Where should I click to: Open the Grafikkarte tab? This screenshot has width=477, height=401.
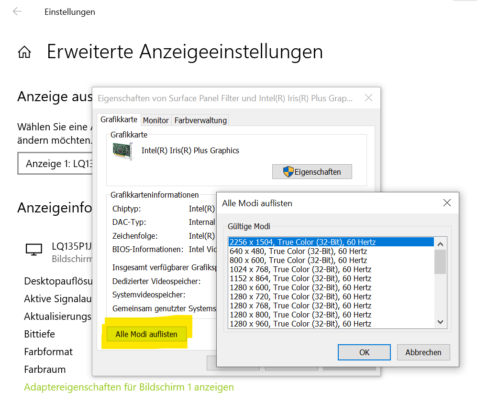coord(119,120)
